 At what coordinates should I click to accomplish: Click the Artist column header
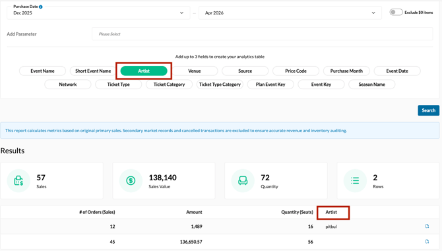(331, 212)
